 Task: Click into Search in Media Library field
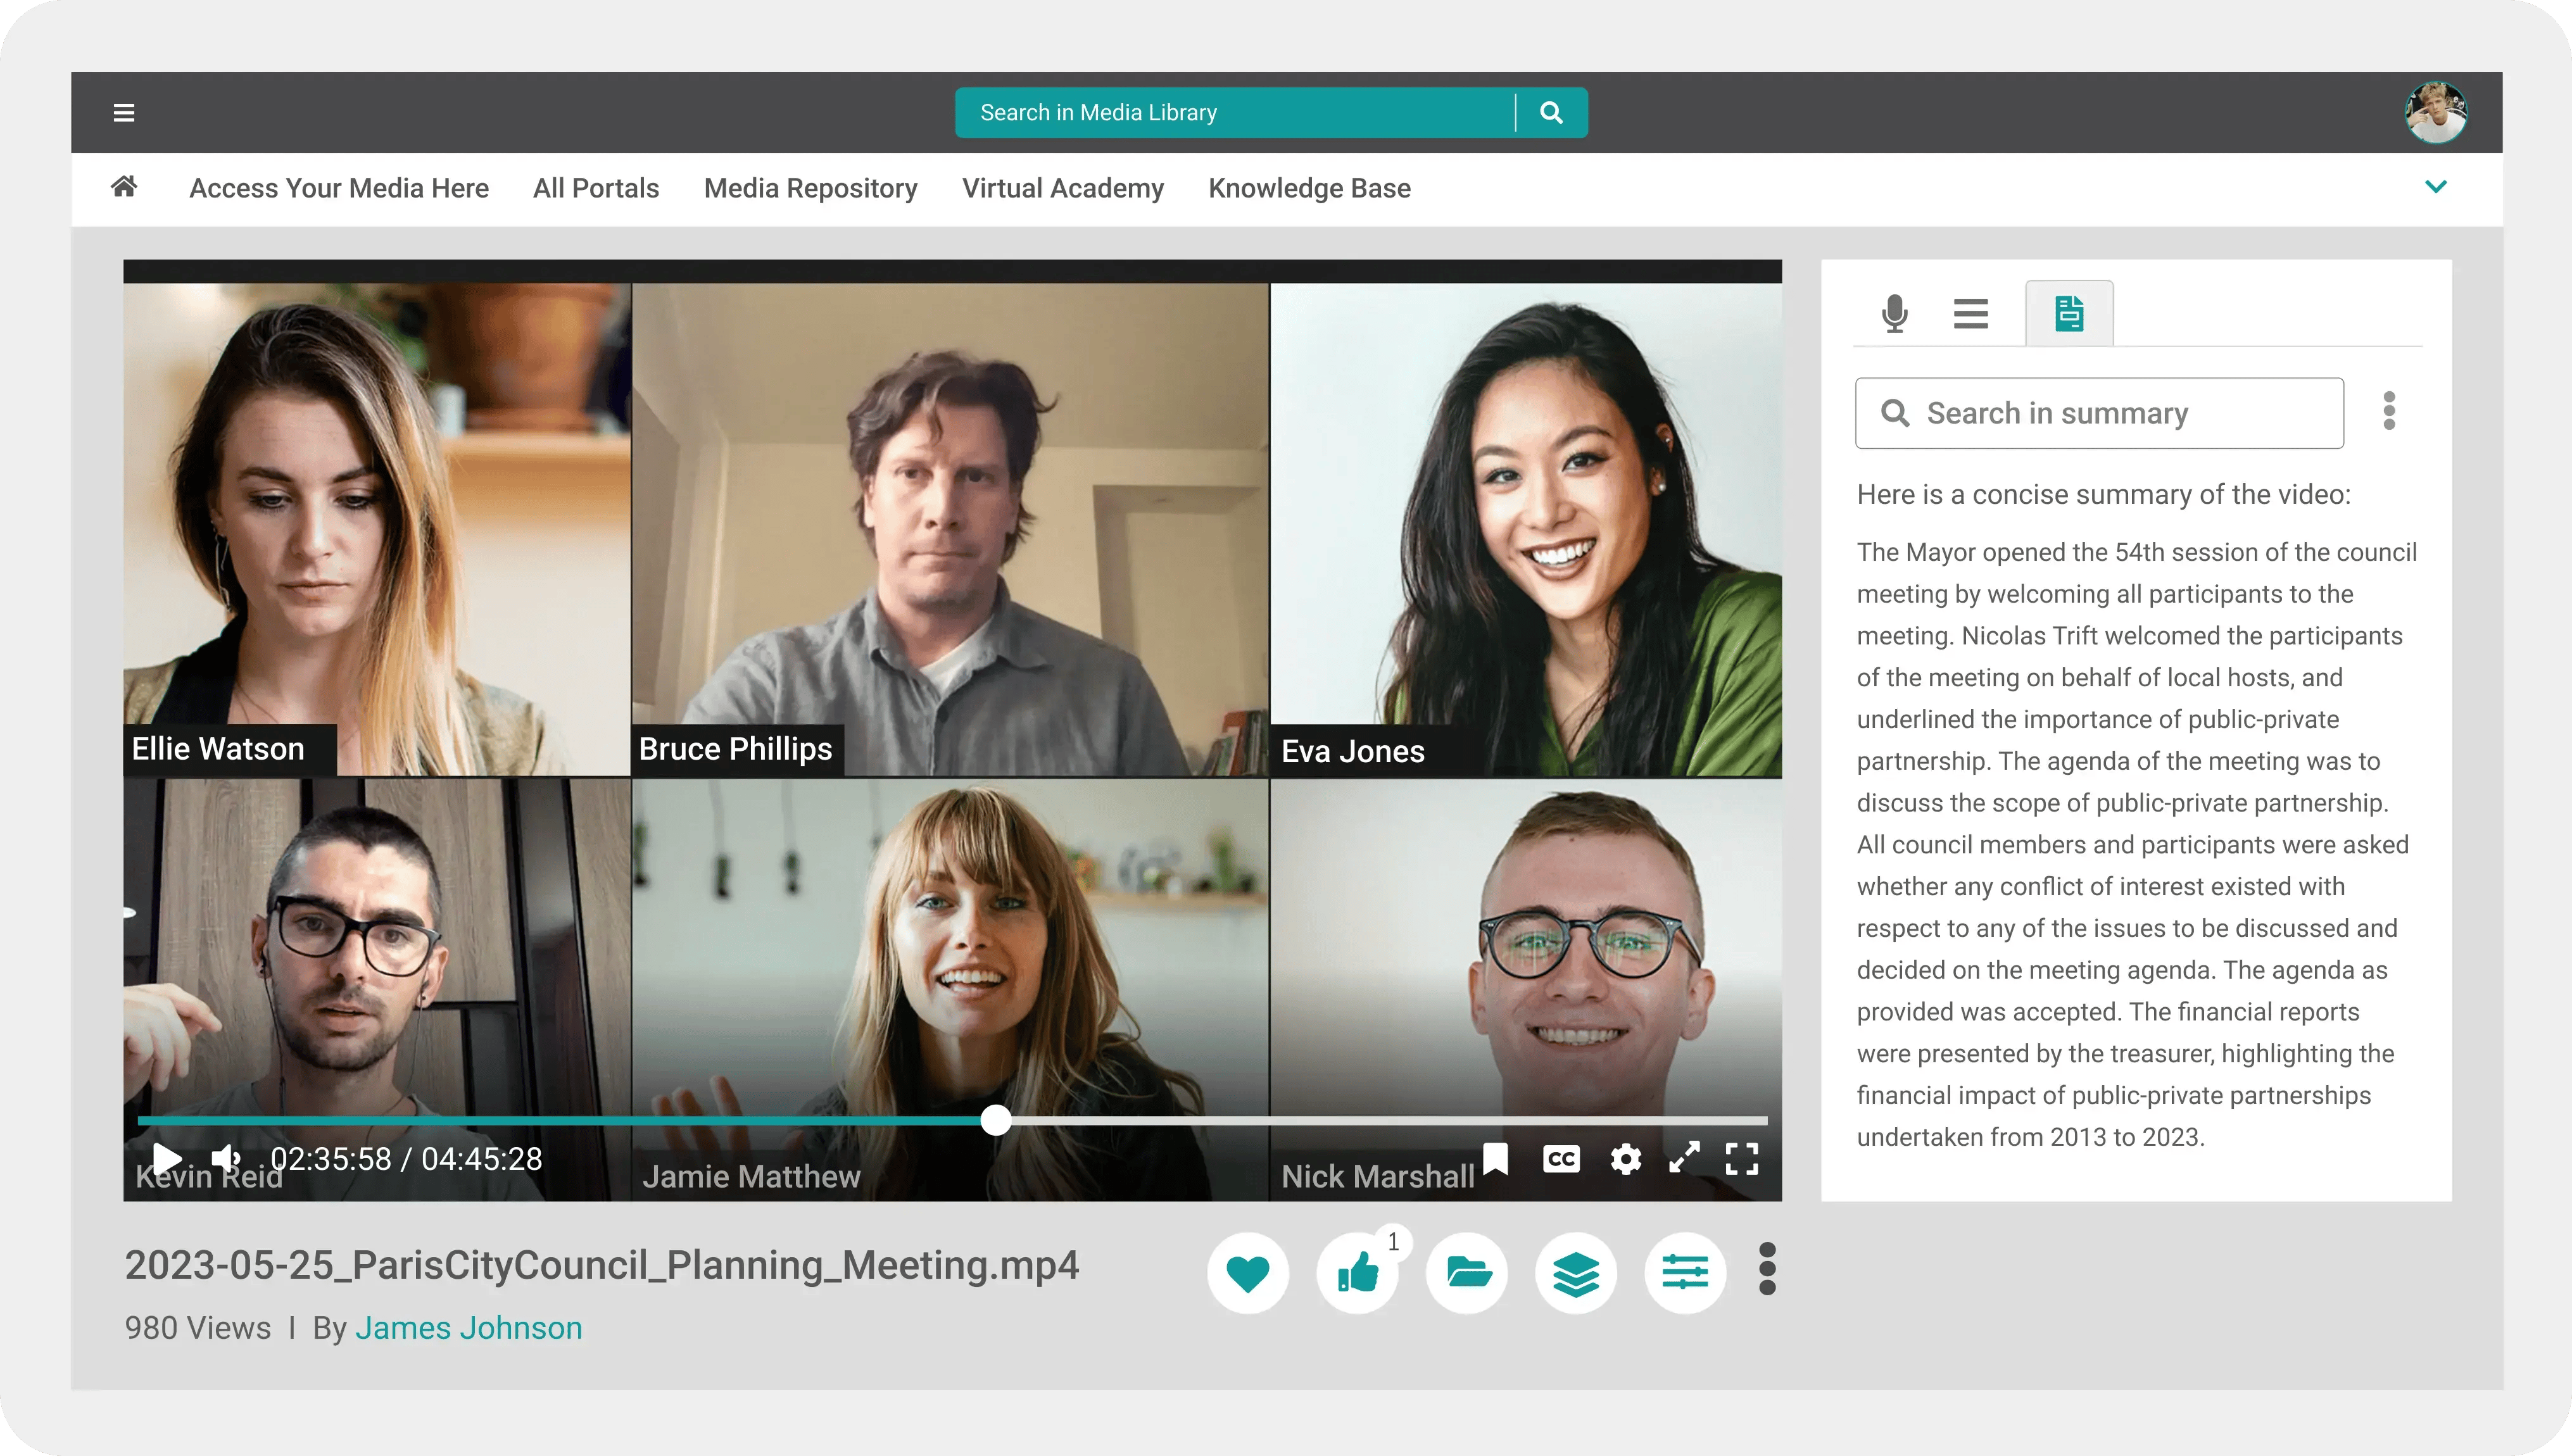(x=1235, y=113)
